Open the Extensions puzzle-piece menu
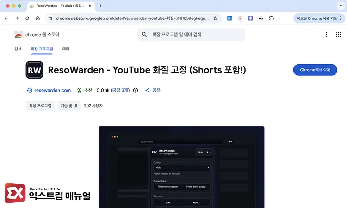This screenshot has width=347, height=208. coord(272,18)
